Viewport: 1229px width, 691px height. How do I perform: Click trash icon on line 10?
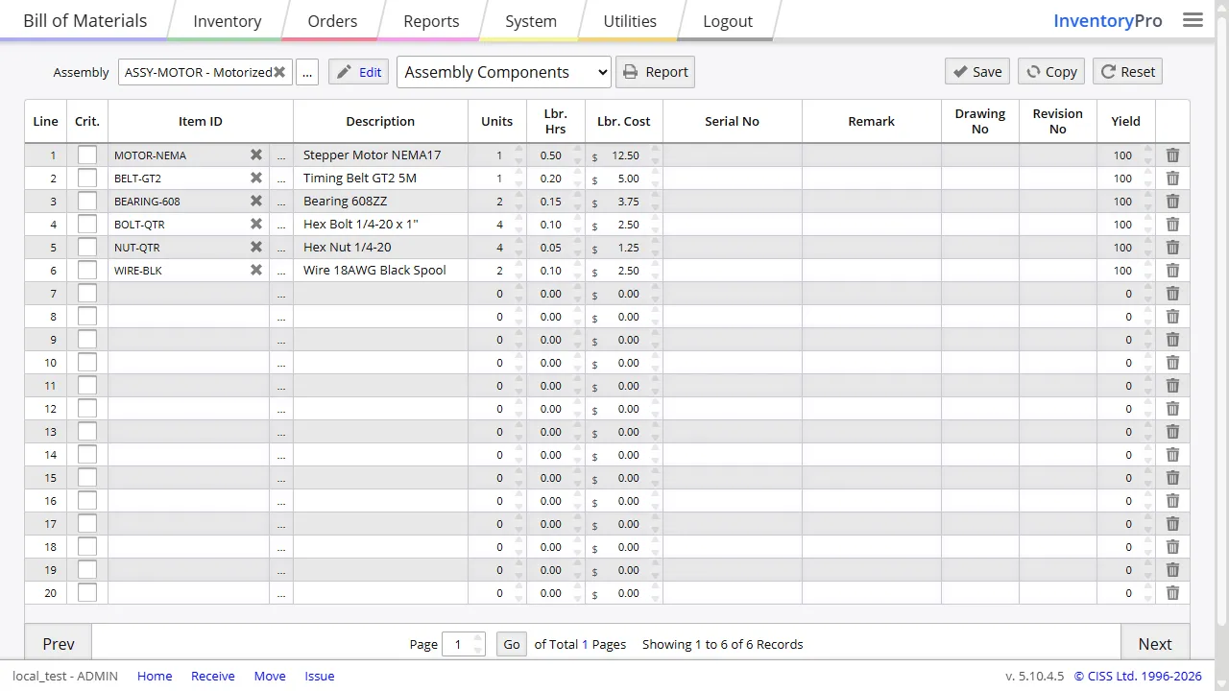click(1172, 363)
